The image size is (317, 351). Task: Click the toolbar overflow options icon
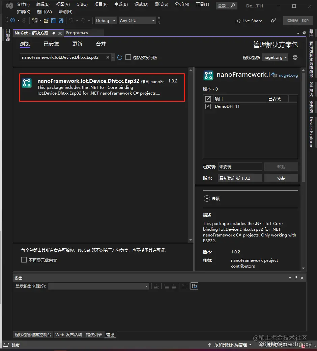click(x=159, y=21)
